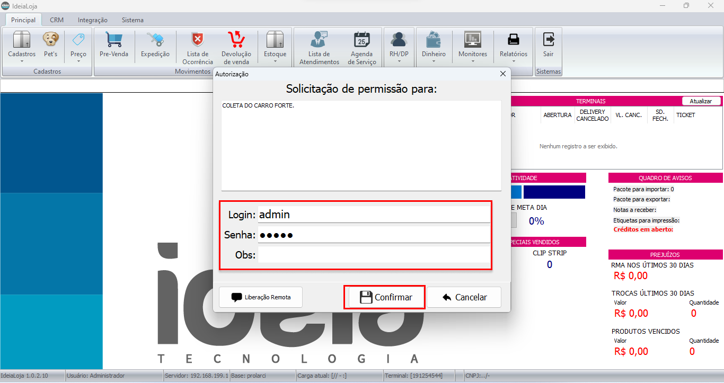The image size is (724, 383).
Task: Click the Liberação Remota button
Action: 261,297
